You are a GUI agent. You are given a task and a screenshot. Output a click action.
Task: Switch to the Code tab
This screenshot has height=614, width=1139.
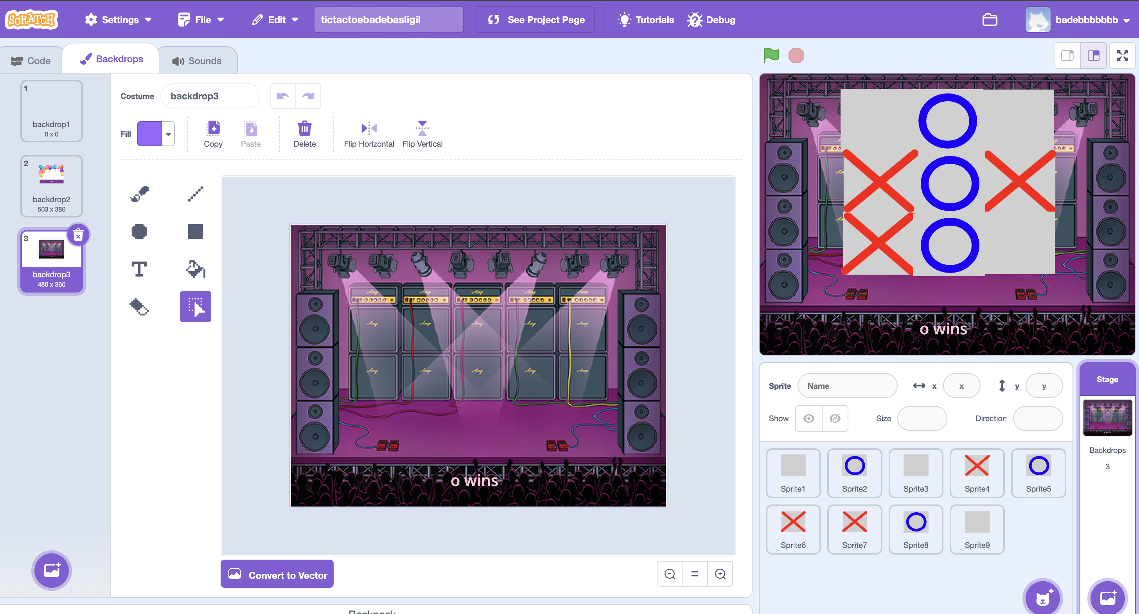click(x=31, y=61)
